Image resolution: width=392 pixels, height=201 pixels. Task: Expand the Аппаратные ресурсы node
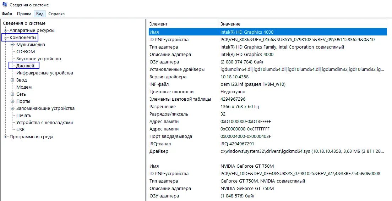[5, 30]
